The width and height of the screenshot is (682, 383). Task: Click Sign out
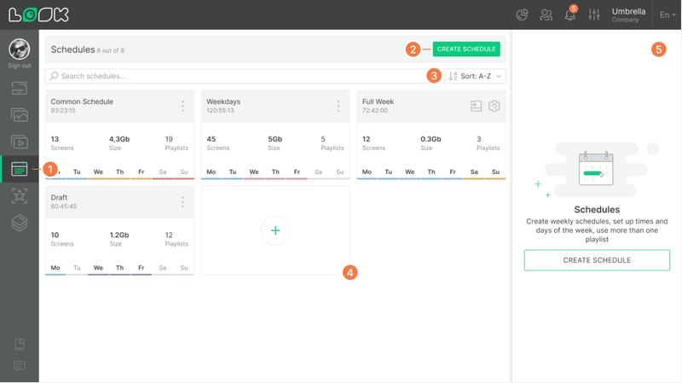tap(19, 66)
